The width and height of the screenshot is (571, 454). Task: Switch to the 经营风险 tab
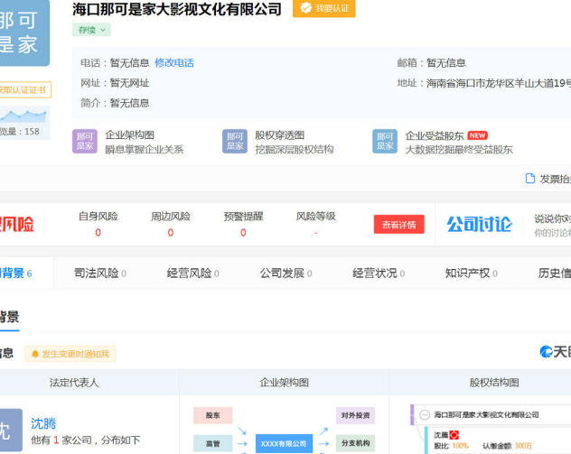point(193,273)
